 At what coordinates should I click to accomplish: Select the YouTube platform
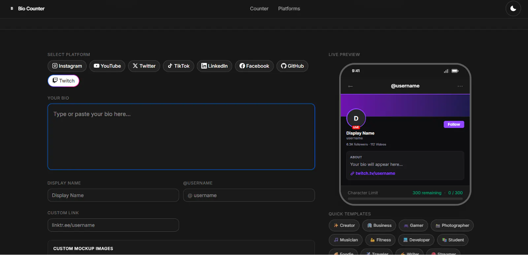107,66
